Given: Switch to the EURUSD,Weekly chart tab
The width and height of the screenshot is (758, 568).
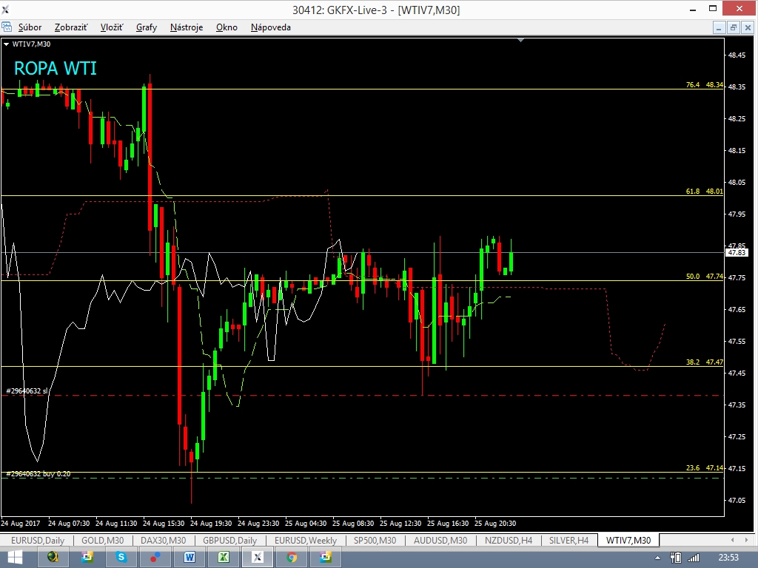Looking at the screenshot, I should tap(305, 541).
